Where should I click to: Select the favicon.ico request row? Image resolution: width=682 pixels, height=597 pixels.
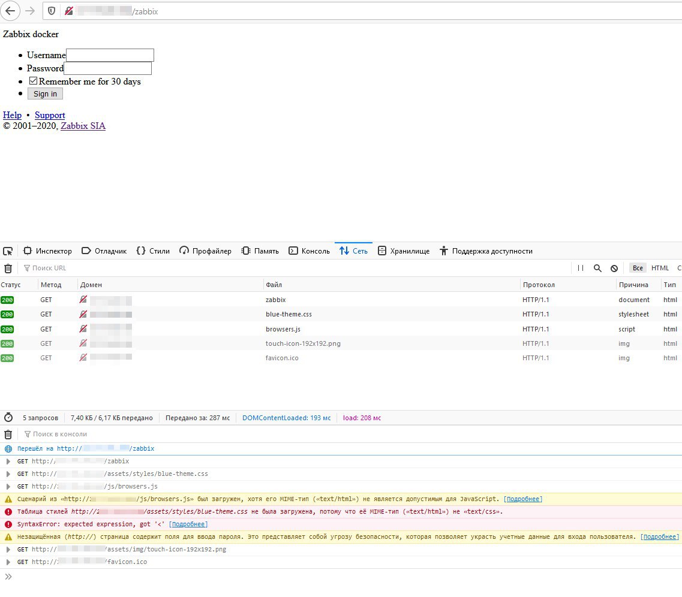(341, 358)
